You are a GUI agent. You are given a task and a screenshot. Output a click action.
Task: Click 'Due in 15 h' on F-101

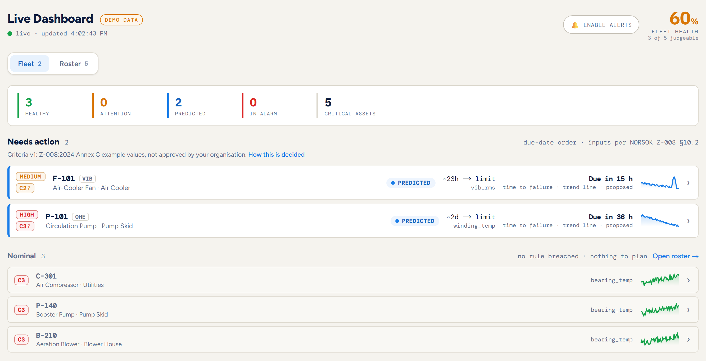[611, 179]
